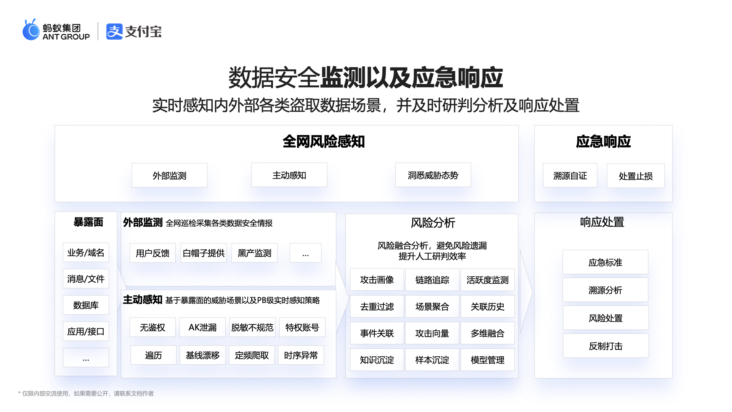
Task: Click the 用户反馈 box
Action: tap(152, 253)
